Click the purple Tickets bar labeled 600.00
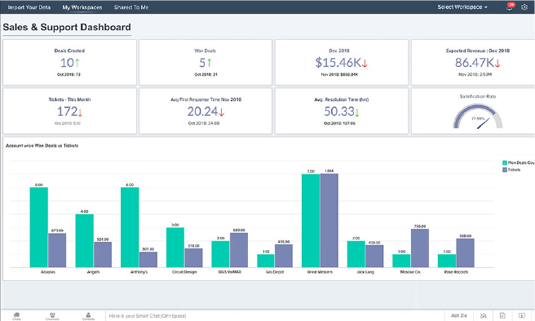535x321 pixels. (x=239, y=250)
